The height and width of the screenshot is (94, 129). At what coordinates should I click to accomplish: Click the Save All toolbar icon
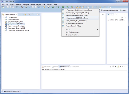coord(11,7)
